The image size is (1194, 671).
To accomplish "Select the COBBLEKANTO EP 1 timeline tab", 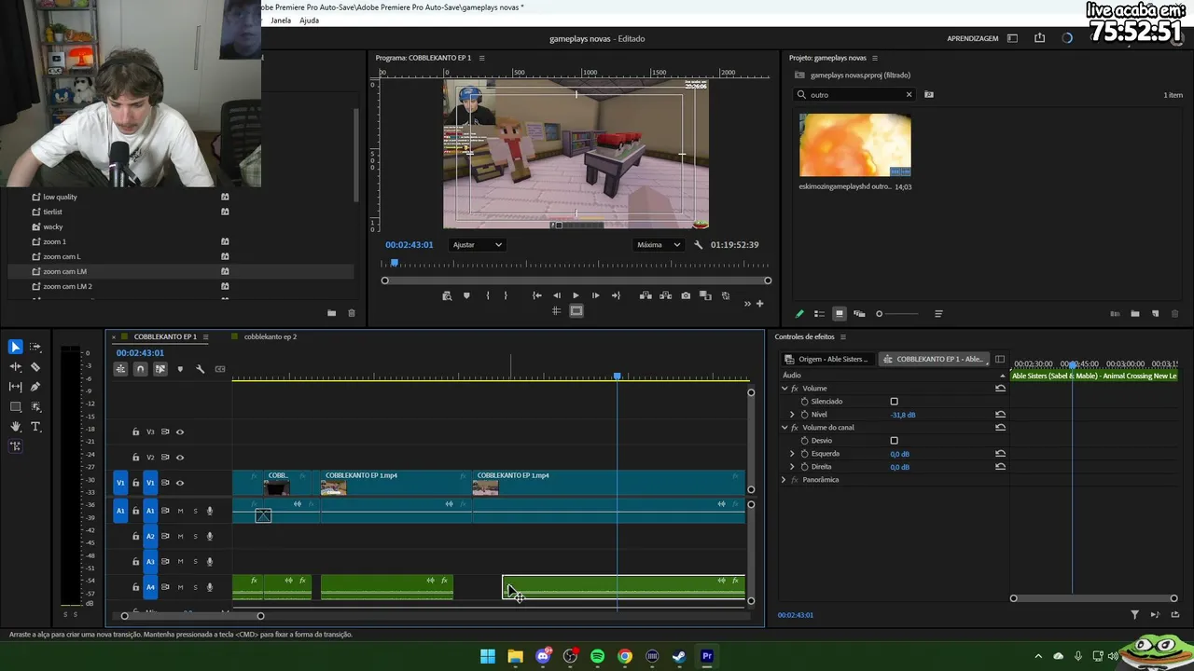I will [165, 336].
